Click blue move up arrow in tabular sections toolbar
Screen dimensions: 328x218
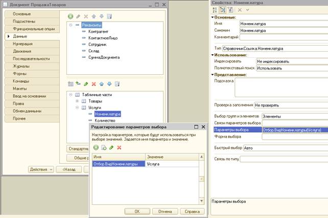tap(102, 84)
